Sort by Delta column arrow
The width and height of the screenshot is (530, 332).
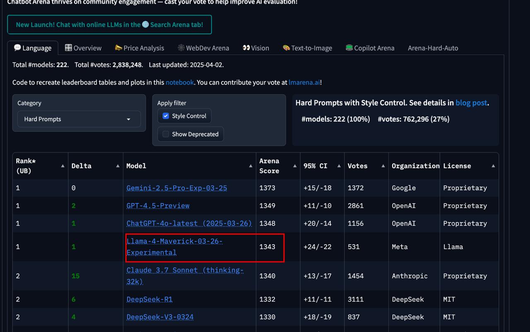[x=118, y=166]
